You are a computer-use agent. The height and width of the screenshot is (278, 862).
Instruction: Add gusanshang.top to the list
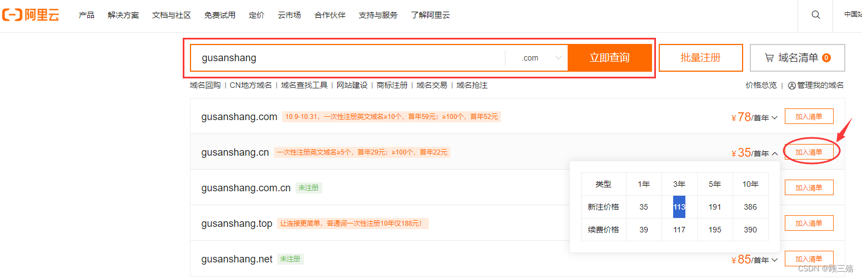pos(809,224)
